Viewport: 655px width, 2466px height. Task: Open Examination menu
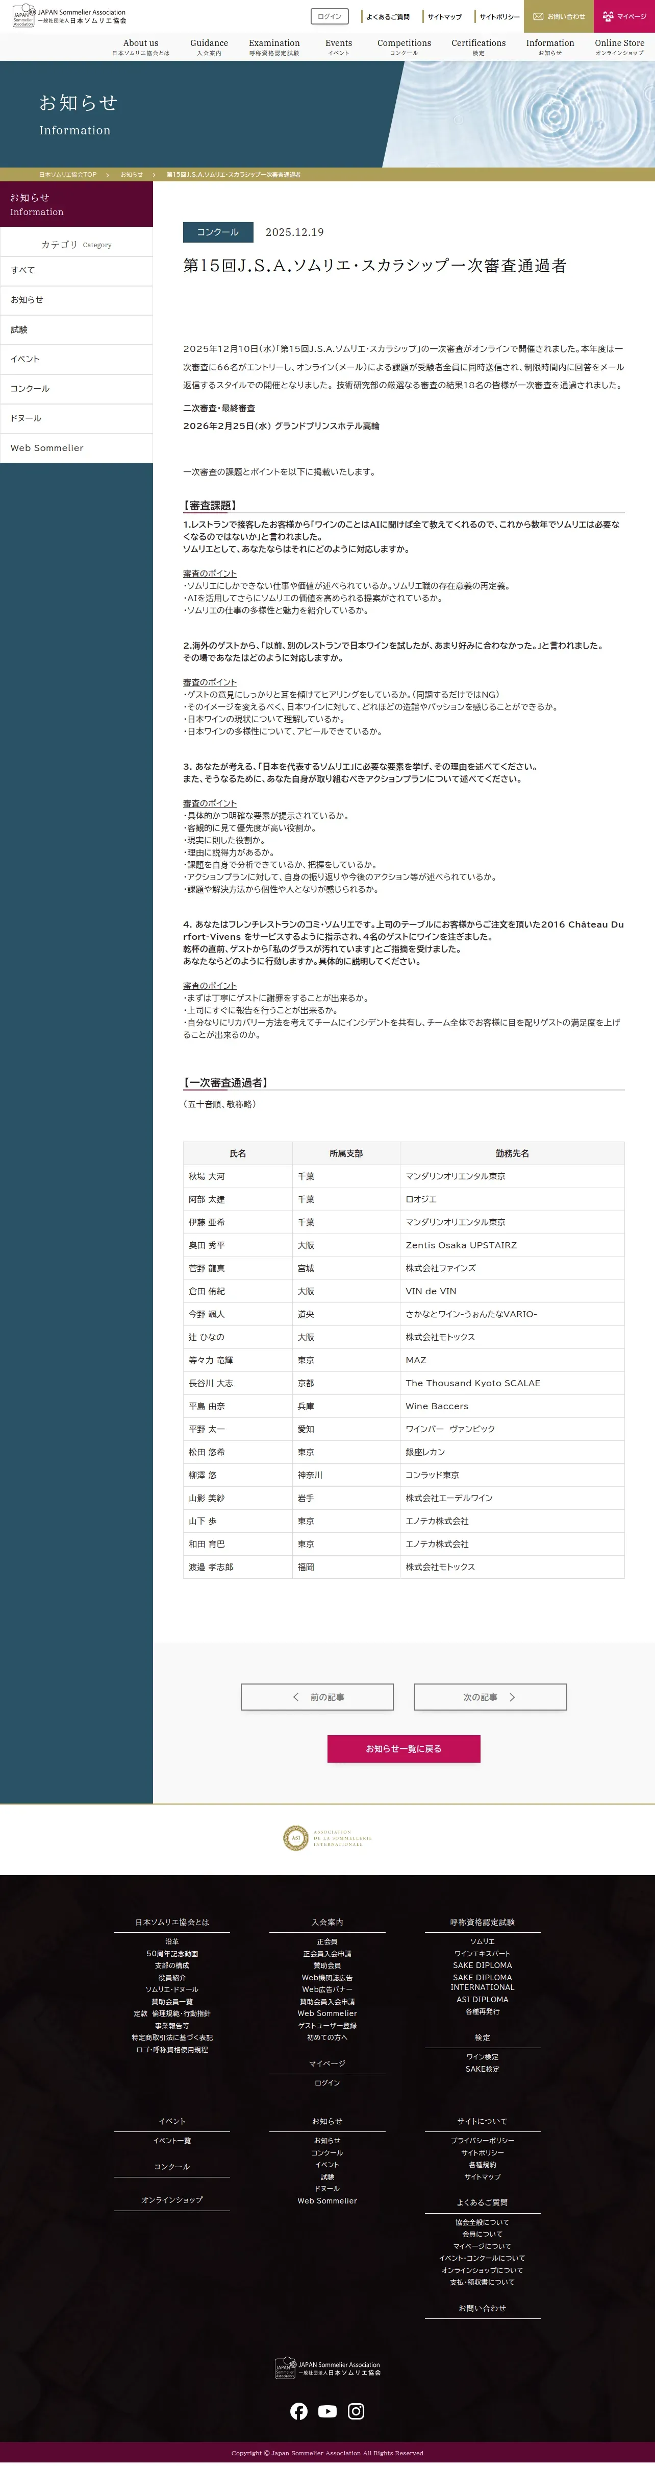pos(274,47)
